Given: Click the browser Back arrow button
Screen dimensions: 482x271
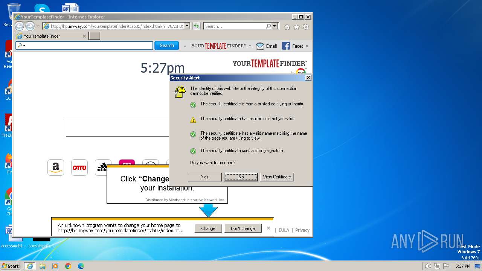Looking at the screenshot, I should coord(19,26).
